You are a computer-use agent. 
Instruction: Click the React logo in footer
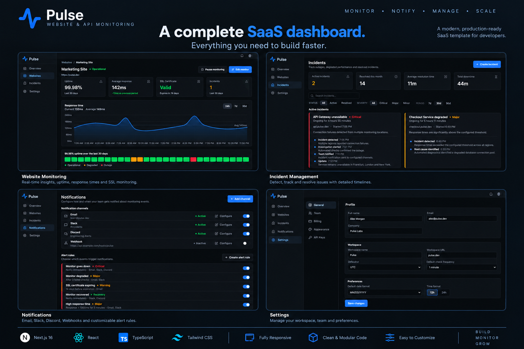pos(78,338)
